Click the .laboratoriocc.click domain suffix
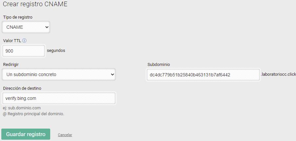Viewport: 296px width, 141px height. point(278,74)
